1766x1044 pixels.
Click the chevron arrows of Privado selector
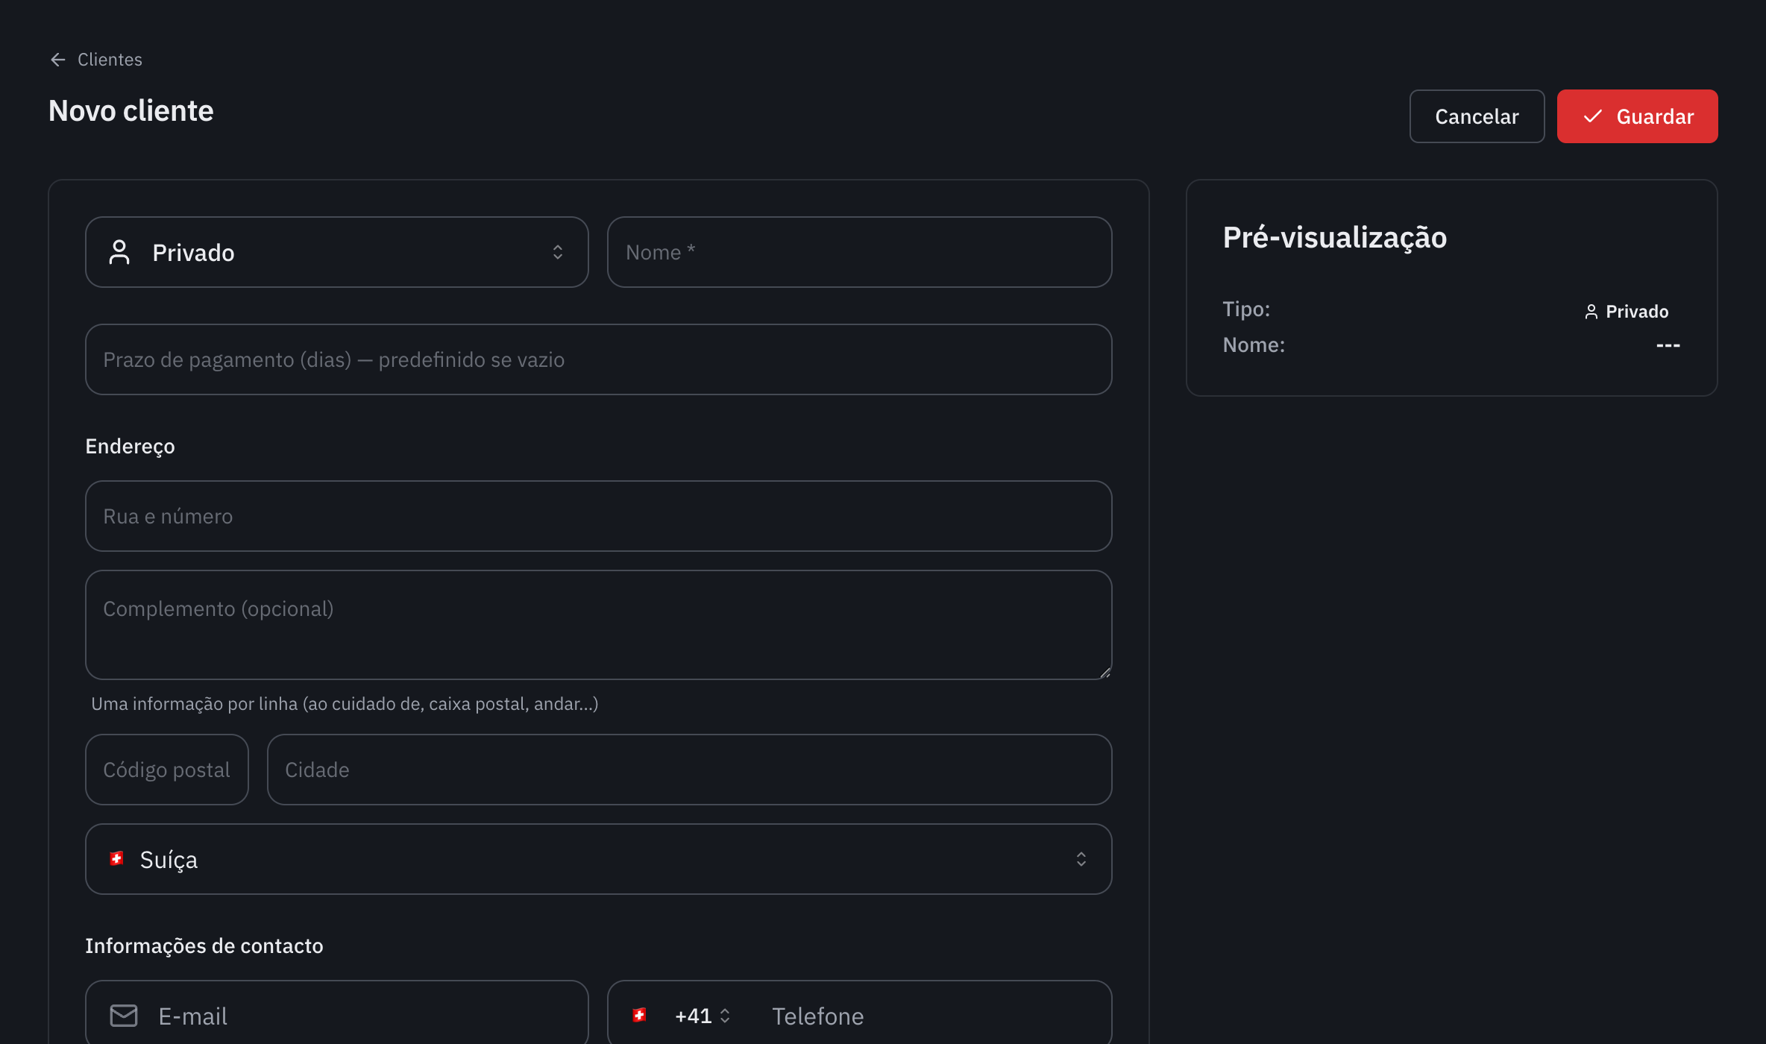point(558,252)
